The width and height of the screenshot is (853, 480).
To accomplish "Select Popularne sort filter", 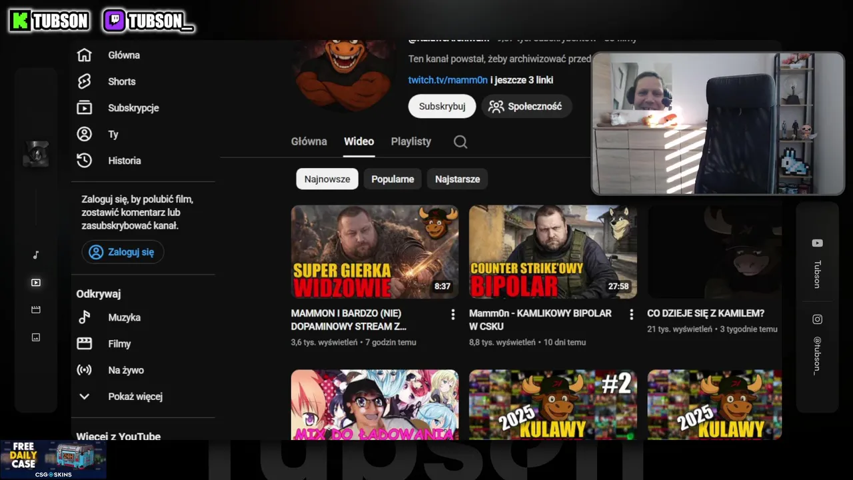I will point(393,179).
